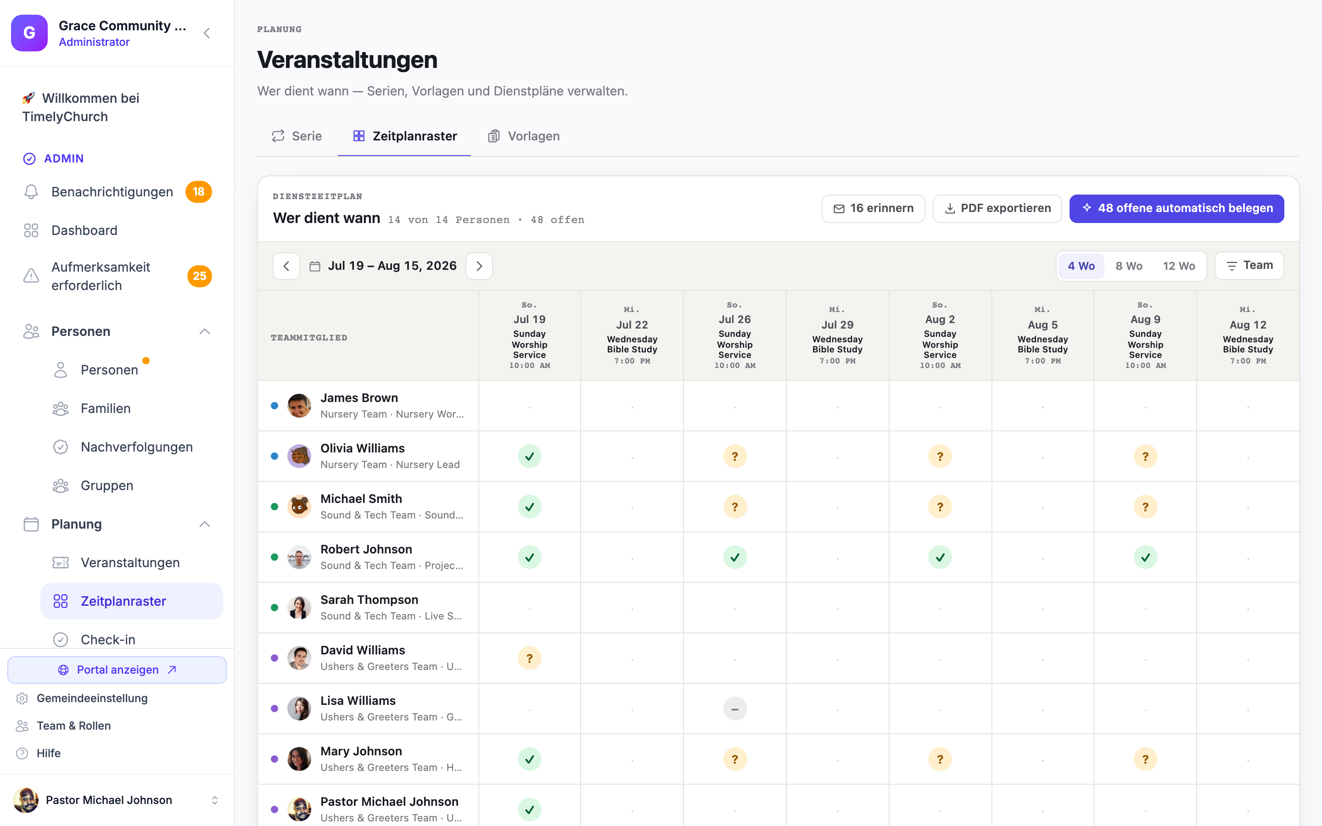Click the Check-in circle icon

click(x=61, y=640)
